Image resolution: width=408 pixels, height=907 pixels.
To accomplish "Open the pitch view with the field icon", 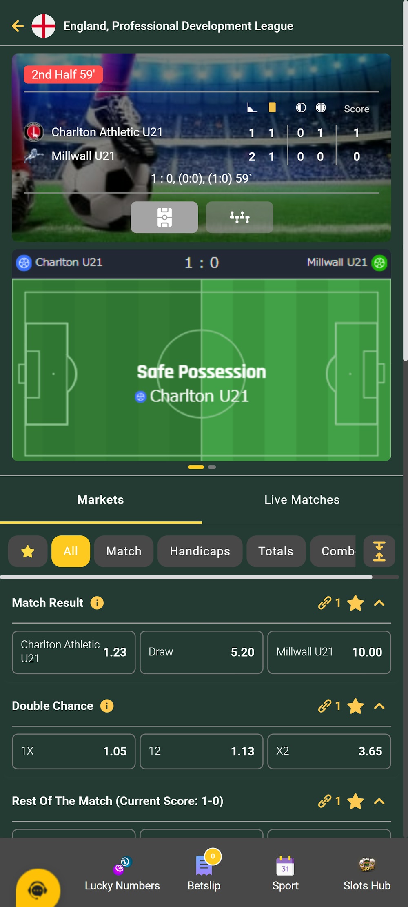I will tap(164, 217).
